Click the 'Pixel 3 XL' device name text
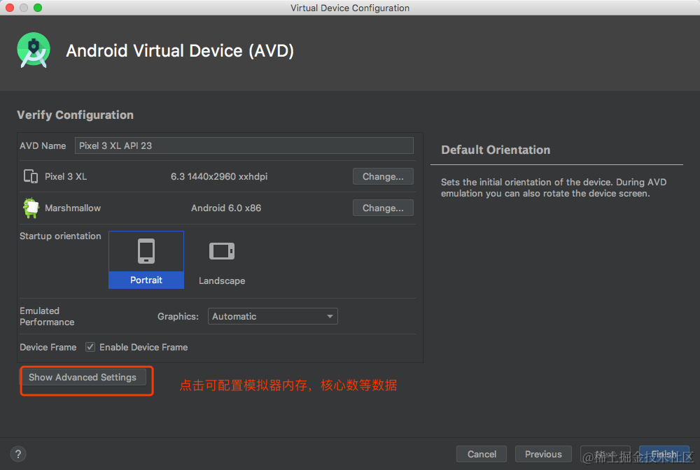Image resolution: width=700 pixels, height=470 pixels. (66, 176)
